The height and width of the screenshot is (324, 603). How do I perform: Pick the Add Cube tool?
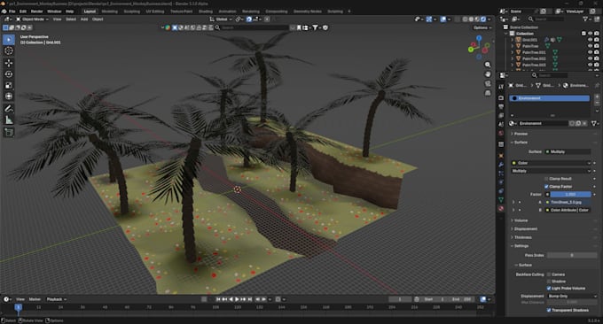click(9, 133)
